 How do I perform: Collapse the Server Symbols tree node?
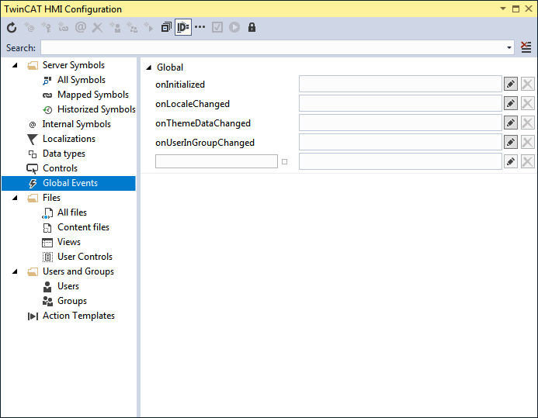click(x=15, y=65)
